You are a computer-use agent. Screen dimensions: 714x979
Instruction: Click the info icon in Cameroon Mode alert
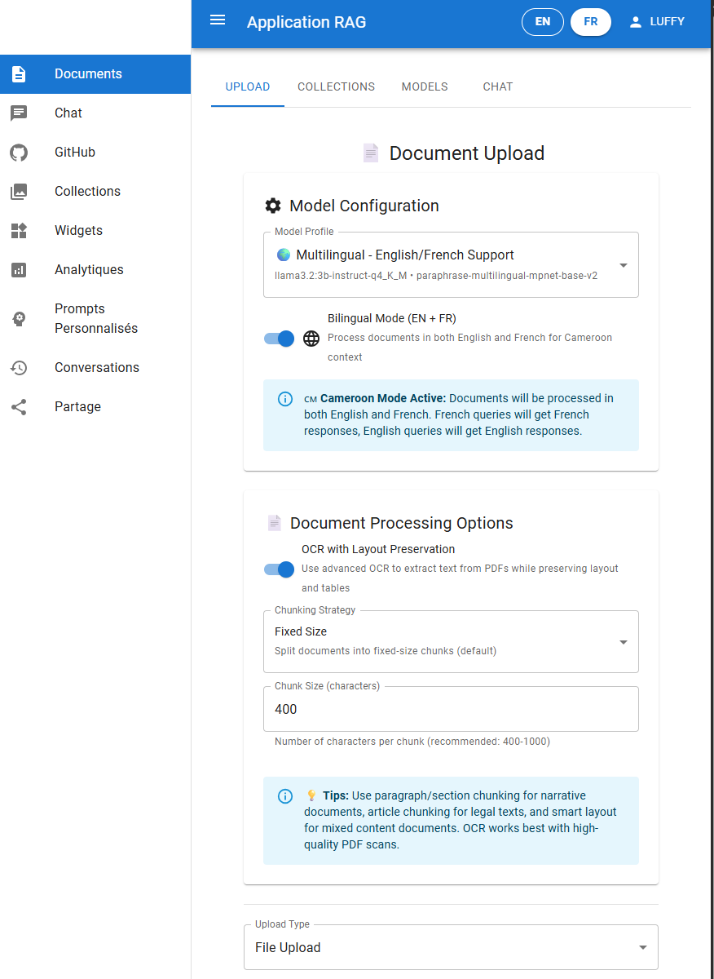(x=285, y=399)
